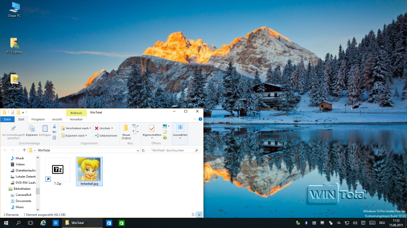Image resolution: width=407 pixels, height=228 pixels.
Task: Click the network tray icon
Action: tap(347, 223)
